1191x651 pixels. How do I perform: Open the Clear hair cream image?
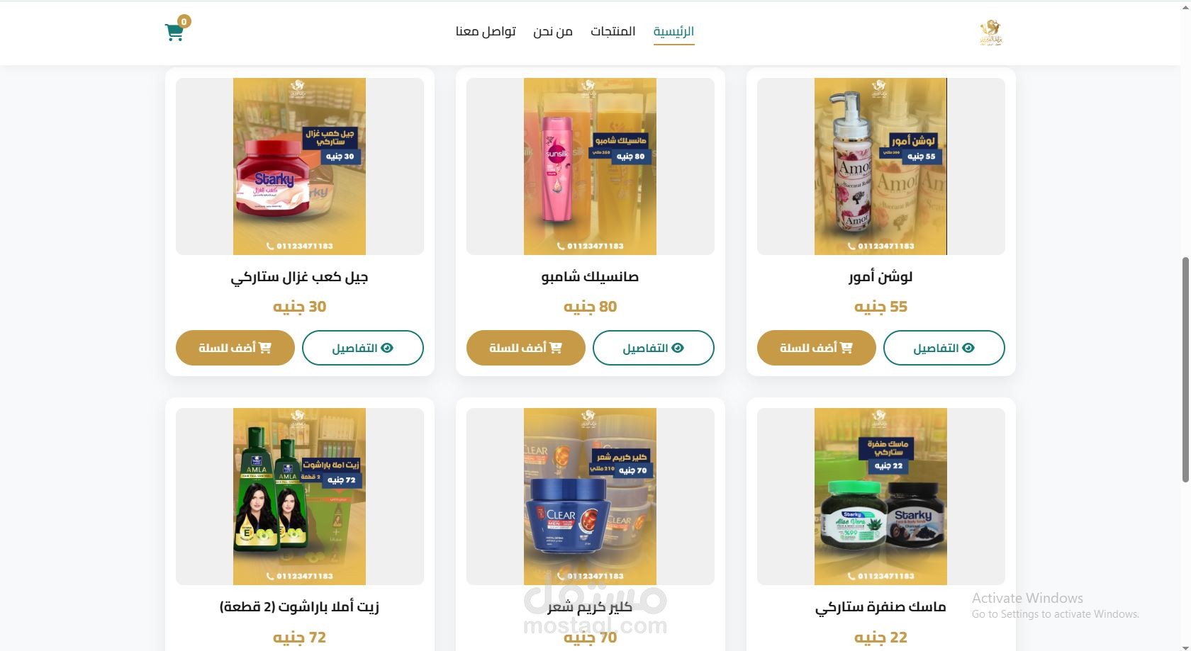590,497
